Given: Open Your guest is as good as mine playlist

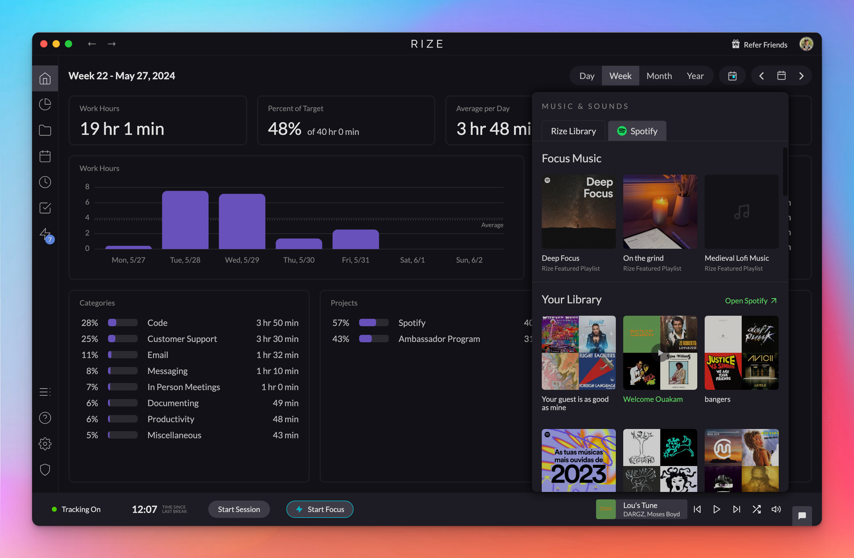Looking at the screenshot, I should click(578, 353).
